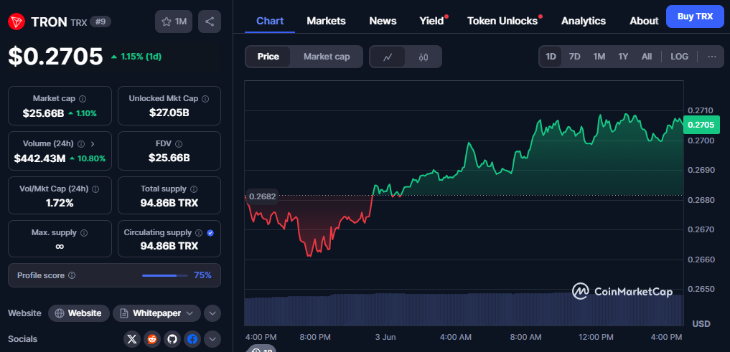Click the CoinMarketCap logo on the chart
This screenshot has width=730, height=352.
622,292
